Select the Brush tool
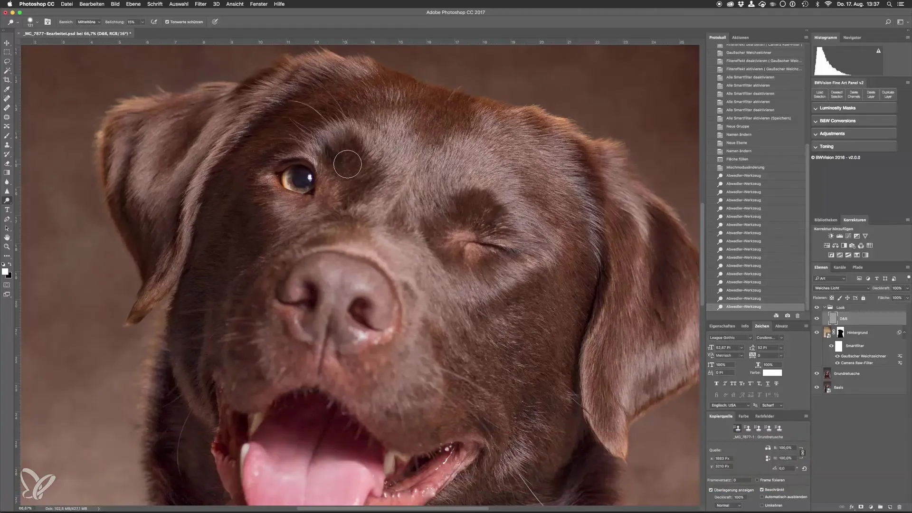The height and width of the screenshot is (513, 912). pyautogui.click(x=7, y=135)
